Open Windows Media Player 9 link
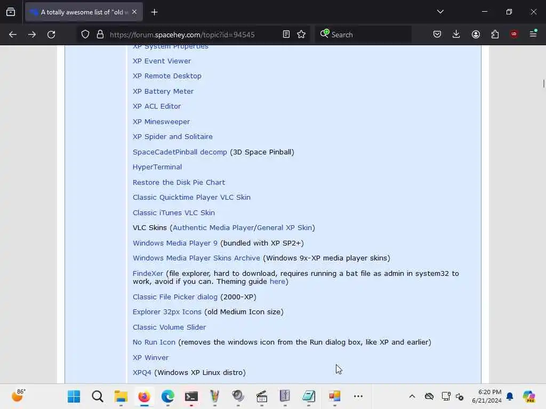Screen dimensions: 546x409 175,243
